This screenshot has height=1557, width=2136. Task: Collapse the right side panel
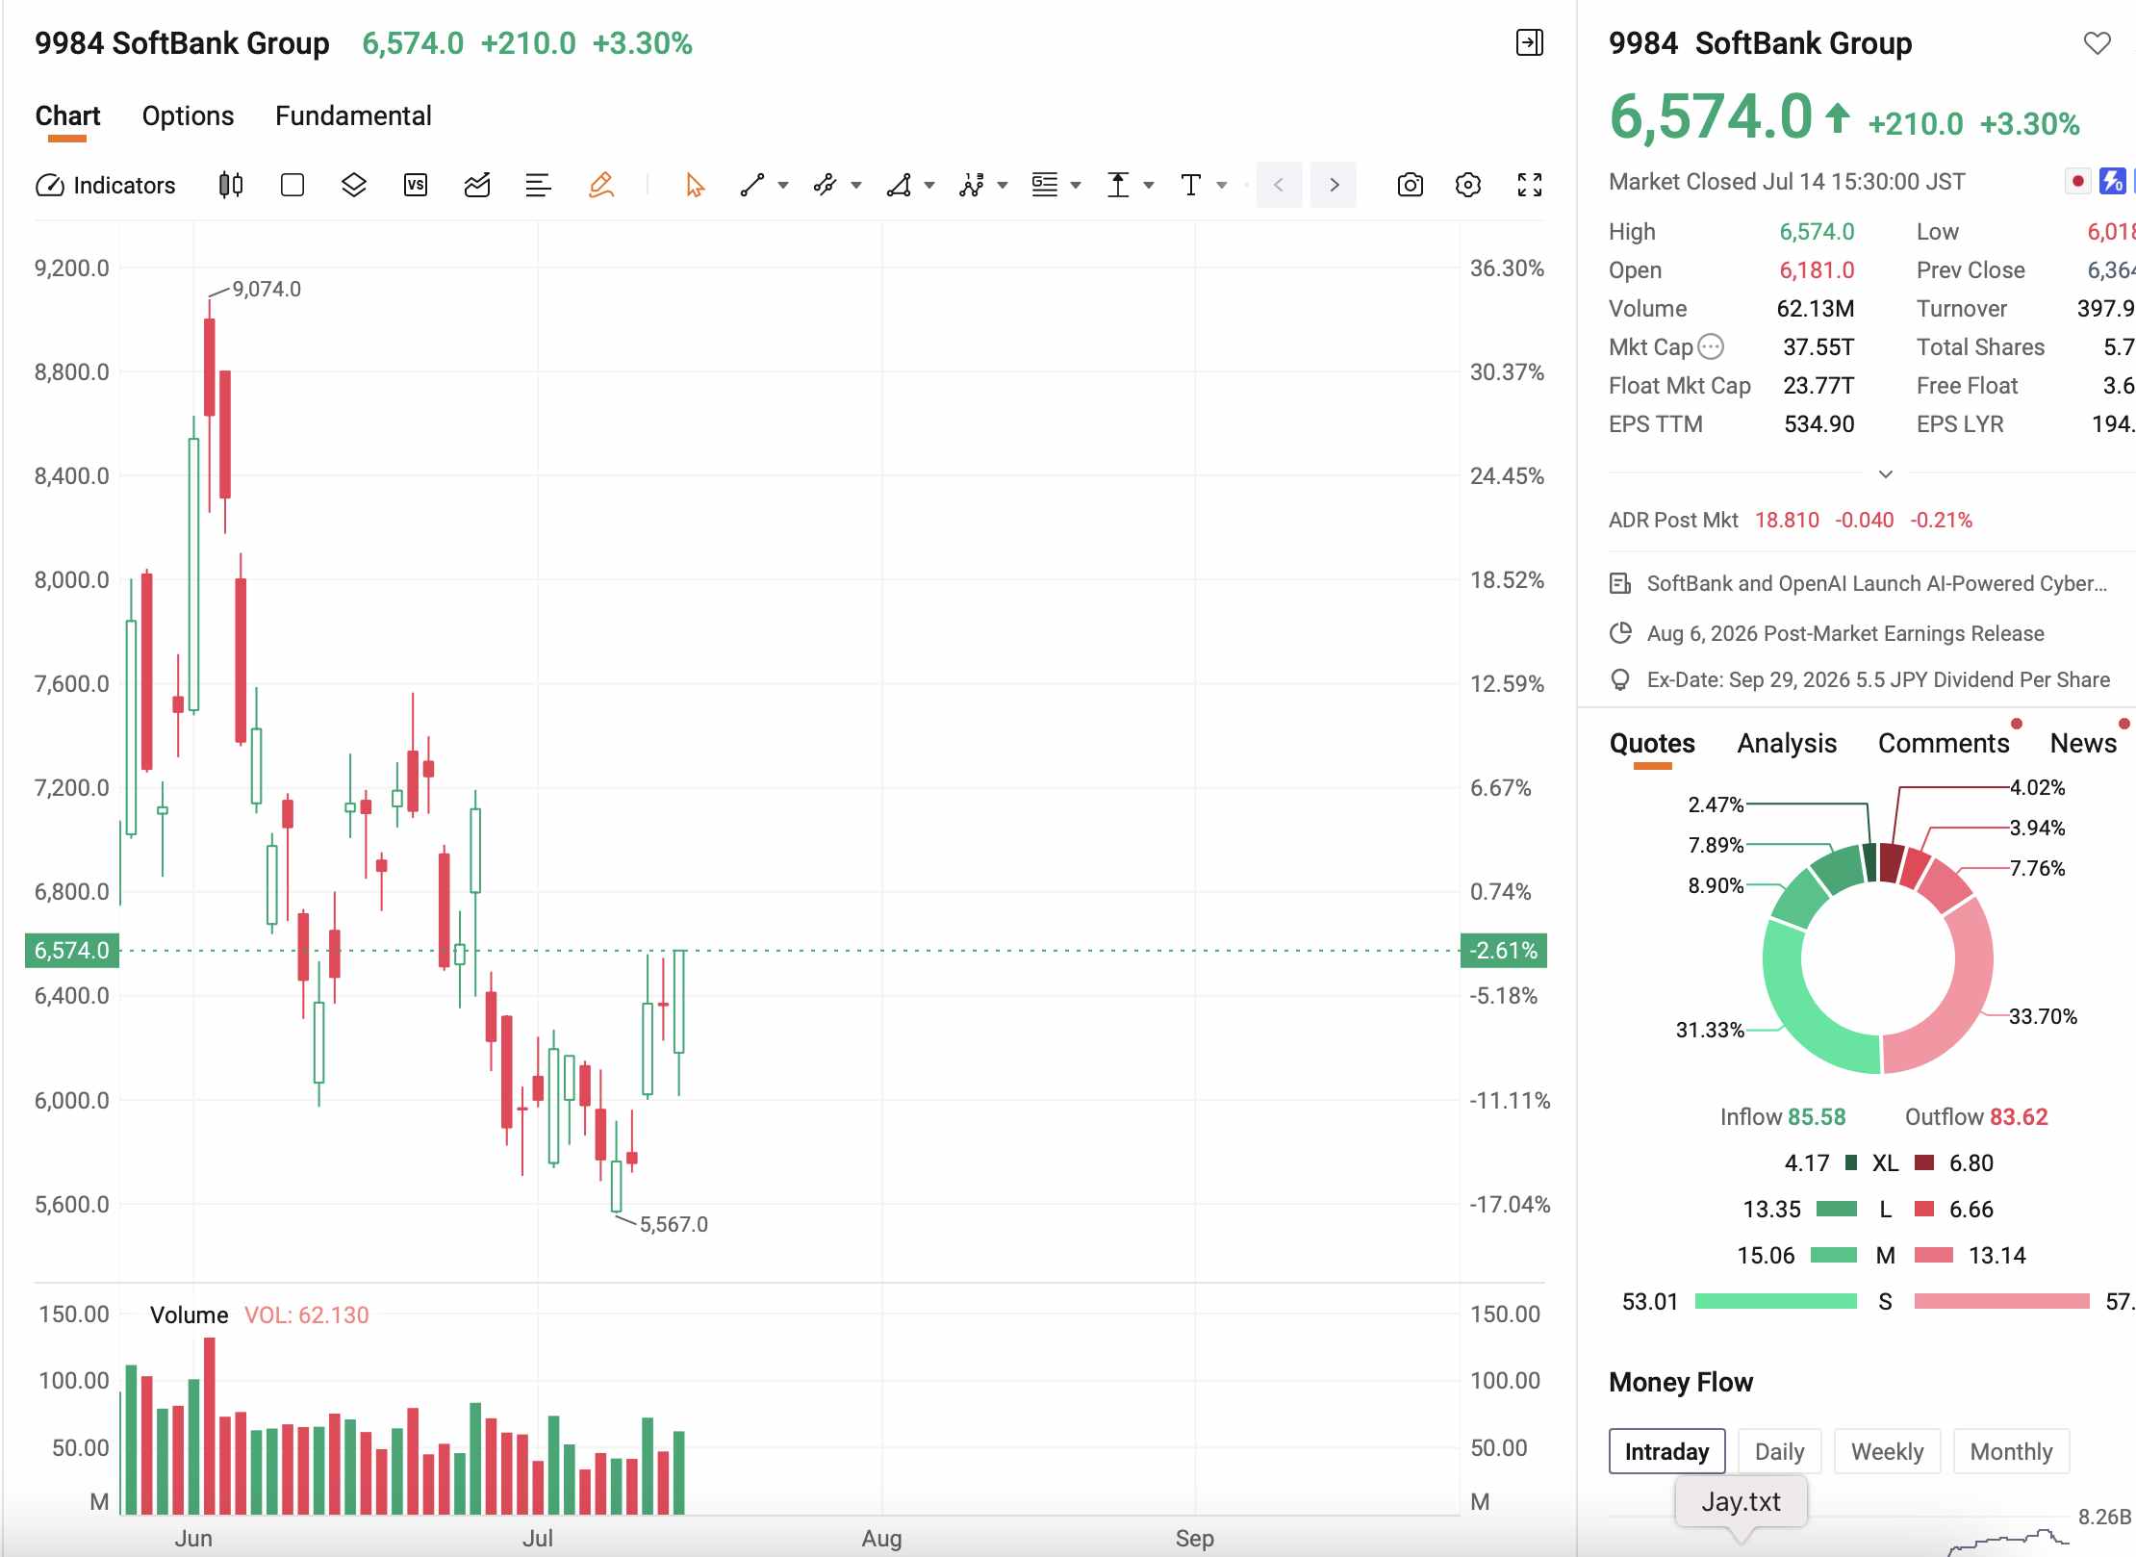(x=1530, y=42)
